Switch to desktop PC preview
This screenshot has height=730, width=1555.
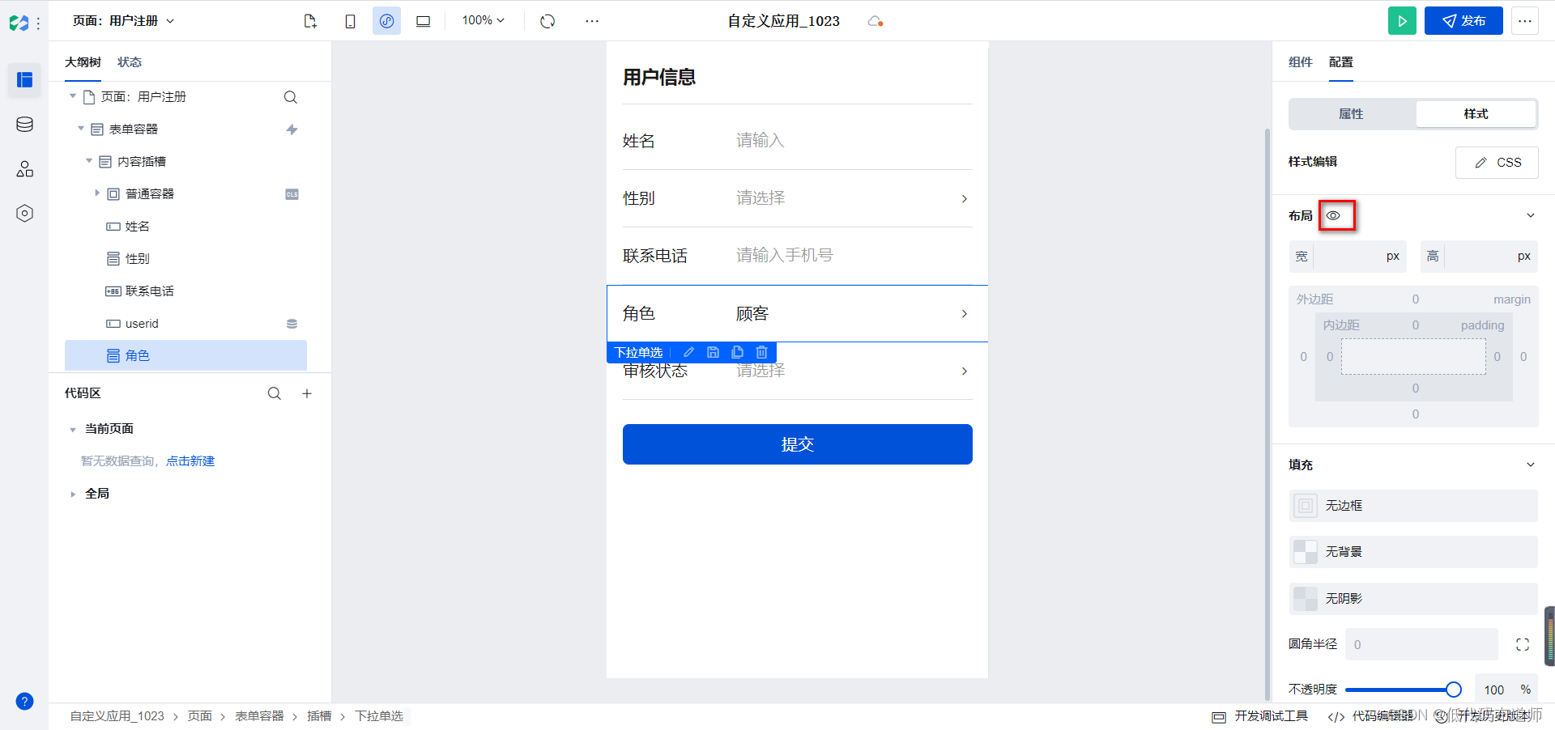click(x=423, y=21)
